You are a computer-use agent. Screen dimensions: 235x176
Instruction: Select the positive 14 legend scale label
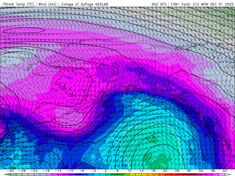141,171
